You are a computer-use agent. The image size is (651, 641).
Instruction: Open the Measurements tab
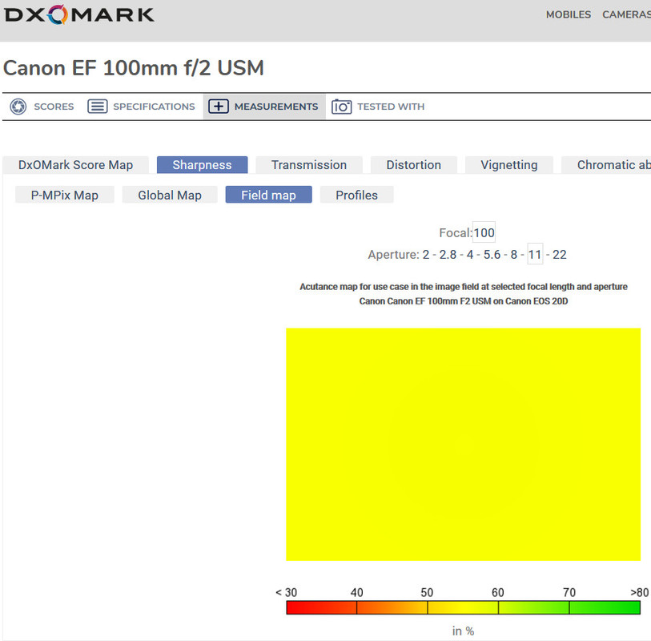[264, 107]
